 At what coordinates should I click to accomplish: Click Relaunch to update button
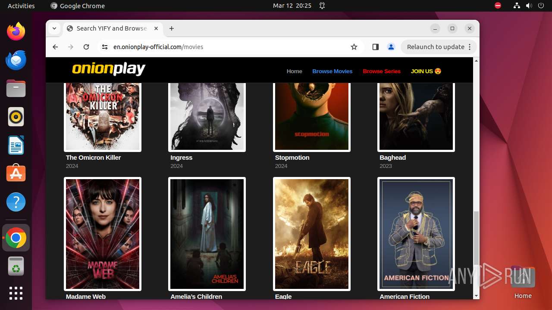pyautogui.click(x=439, y=47)
